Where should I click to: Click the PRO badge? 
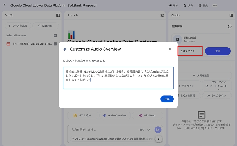point(215,6)
